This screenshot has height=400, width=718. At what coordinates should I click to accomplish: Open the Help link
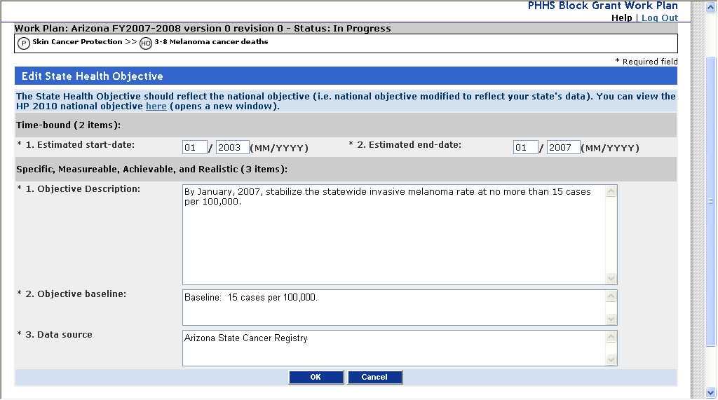point(621,18)
